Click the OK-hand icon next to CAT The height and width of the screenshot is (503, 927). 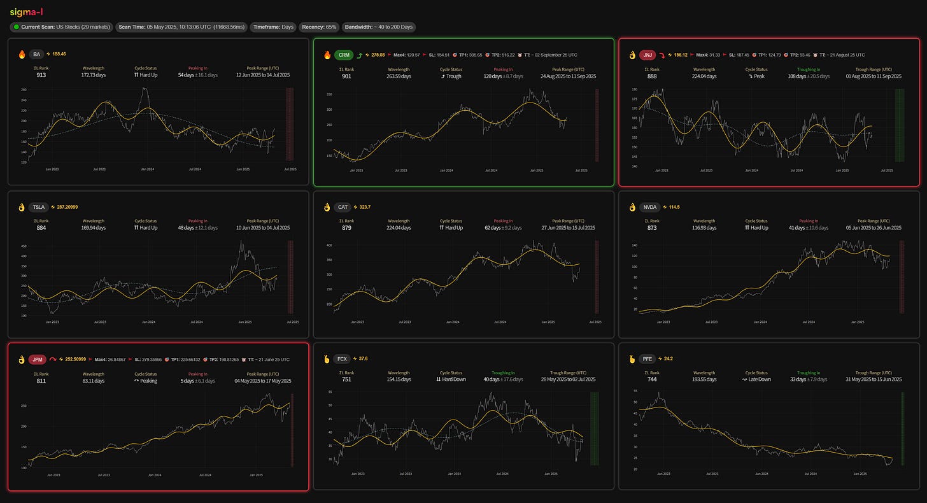click(x=328, y=207)
